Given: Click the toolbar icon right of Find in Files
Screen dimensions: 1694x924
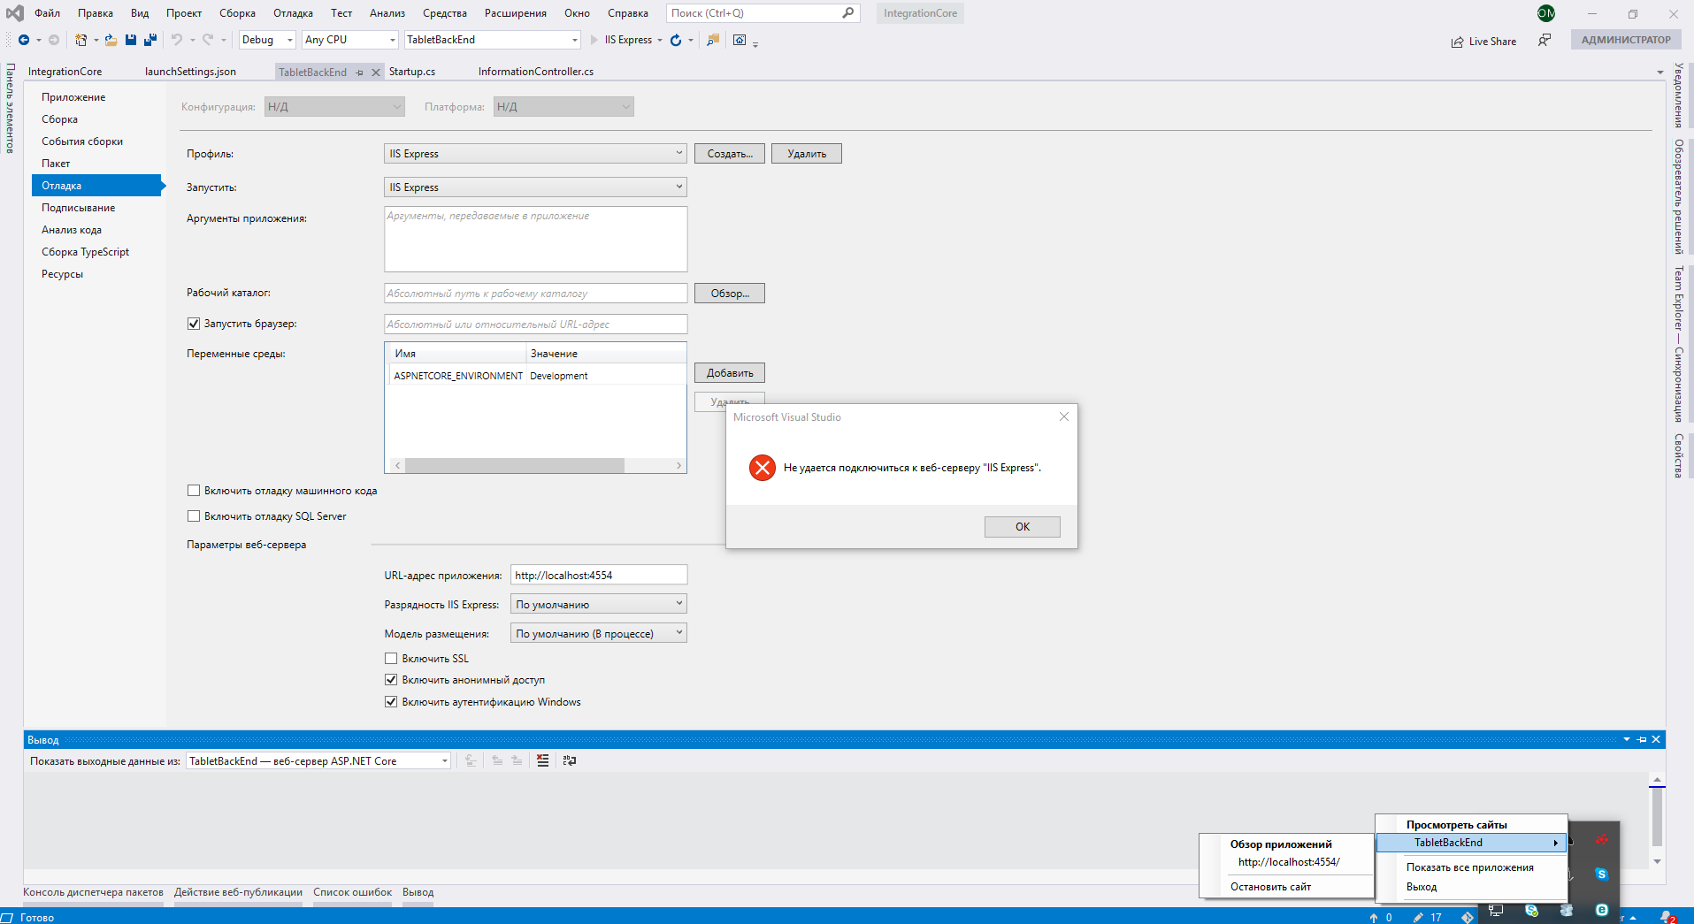Looking at the screenshot, I should click(740, 40).
